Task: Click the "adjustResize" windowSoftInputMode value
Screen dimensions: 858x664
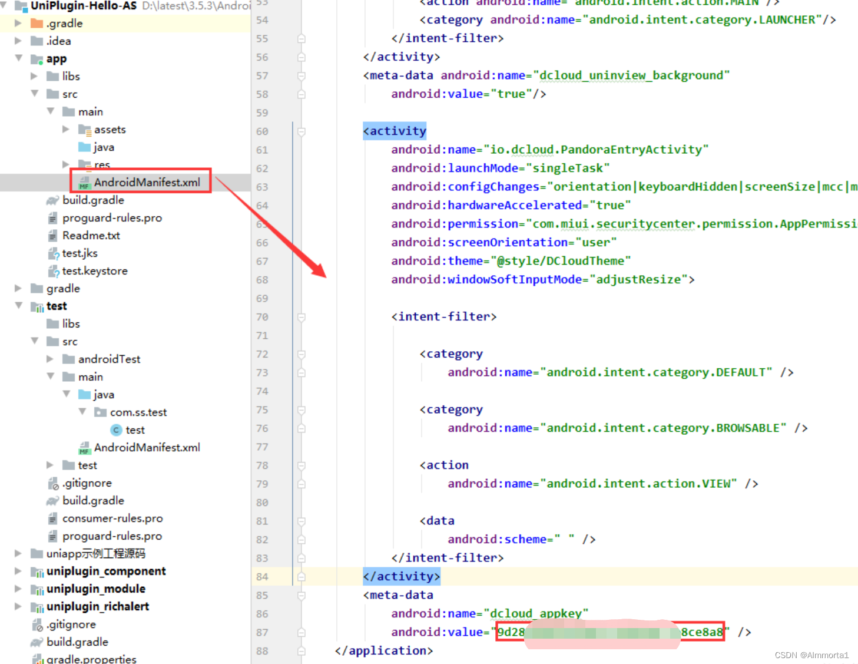Action: 638,280
